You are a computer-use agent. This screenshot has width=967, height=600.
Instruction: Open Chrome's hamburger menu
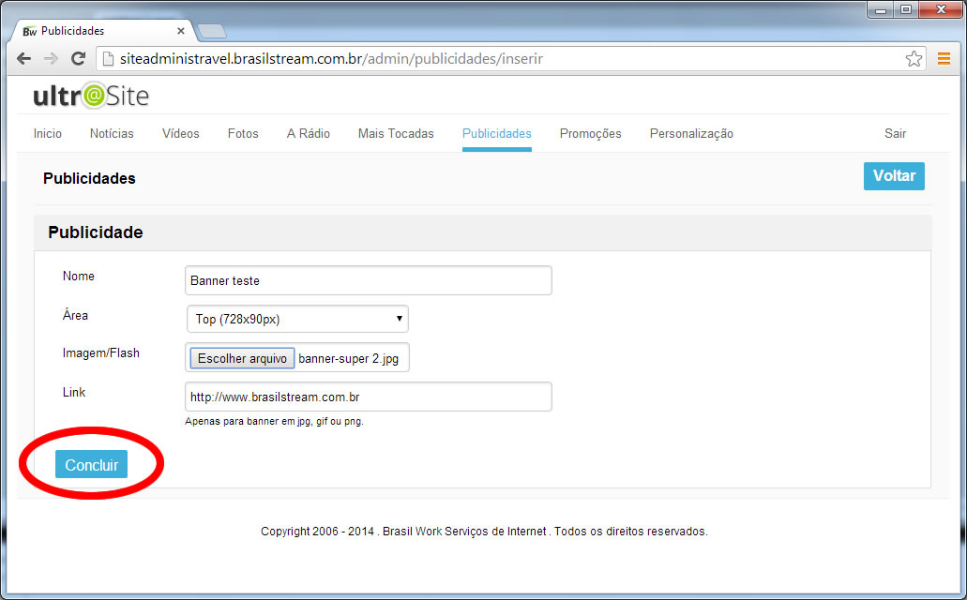(944, 58)
